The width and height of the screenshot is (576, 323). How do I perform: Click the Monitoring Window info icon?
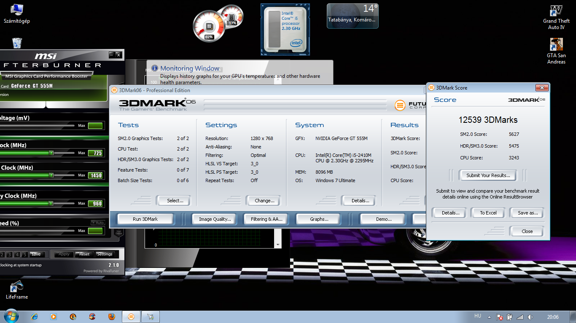click(155, 68)
